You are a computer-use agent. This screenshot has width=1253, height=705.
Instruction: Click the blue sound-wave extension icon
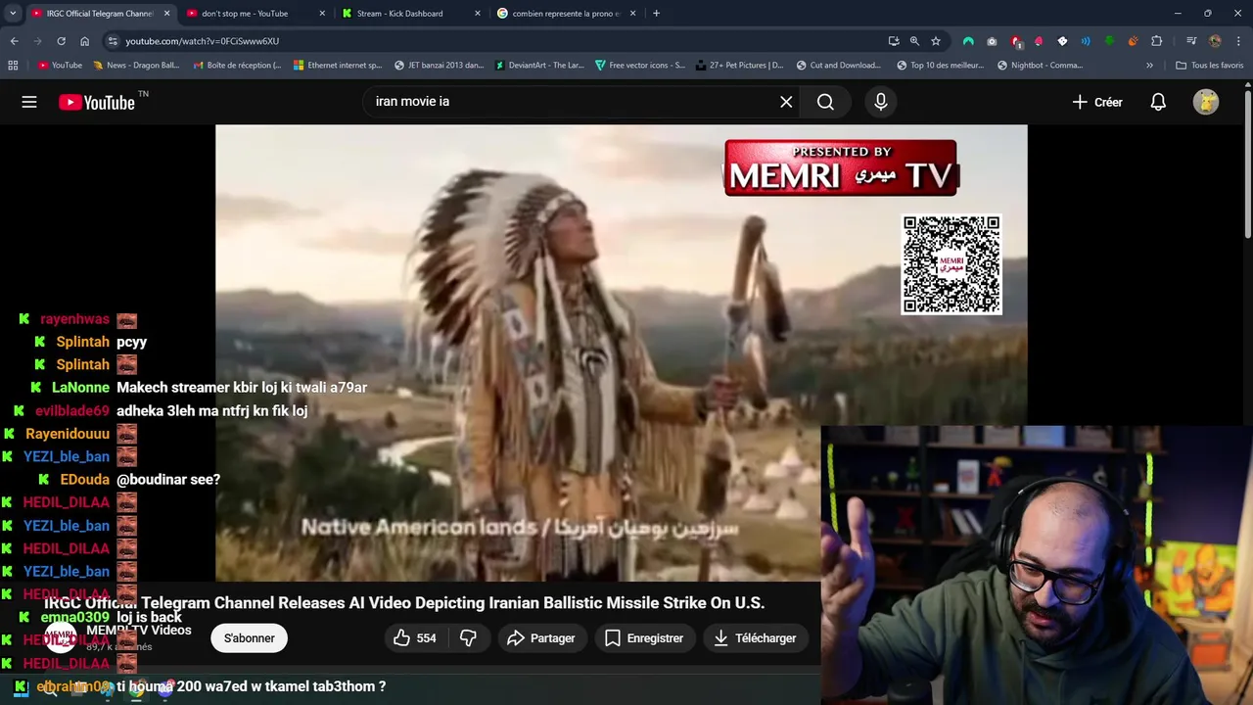click(1086, 41)
